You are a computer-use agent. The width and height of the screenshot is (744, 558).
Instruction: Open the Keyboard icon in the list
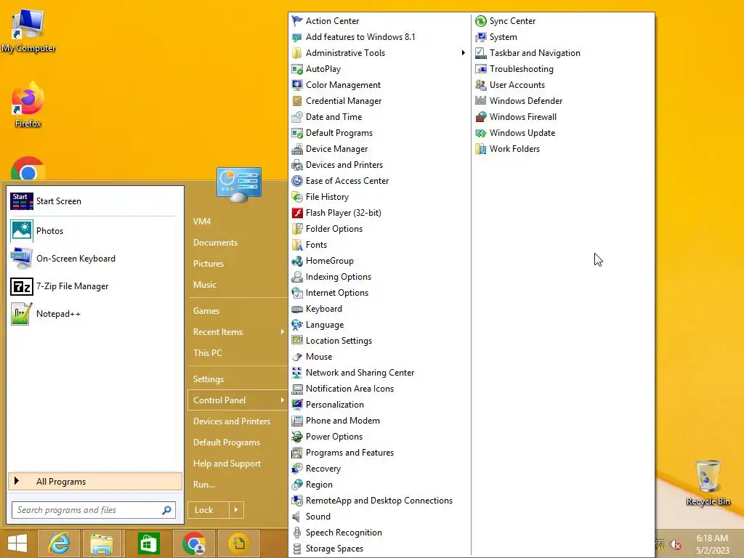pos(297,309)
